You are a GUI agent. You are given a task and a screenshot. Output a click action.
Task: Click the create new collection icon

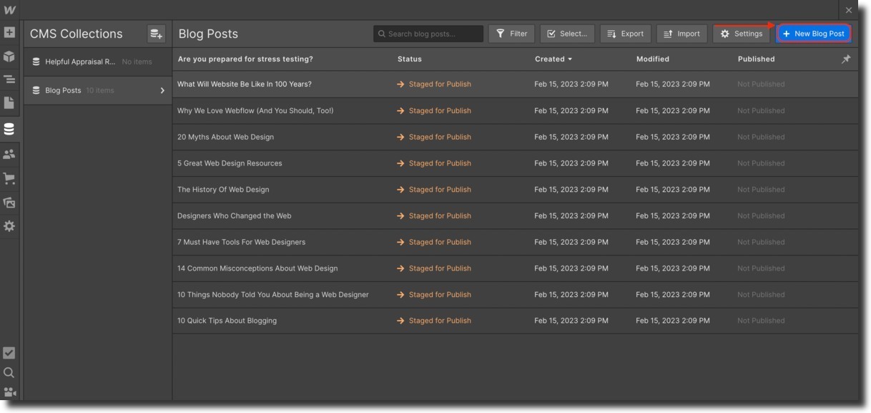156,34
